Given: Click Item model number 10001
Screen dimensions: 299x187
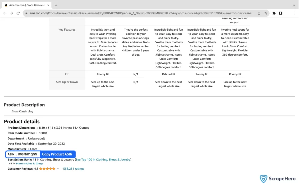Looking at the screenshot, I should point(27,133).
